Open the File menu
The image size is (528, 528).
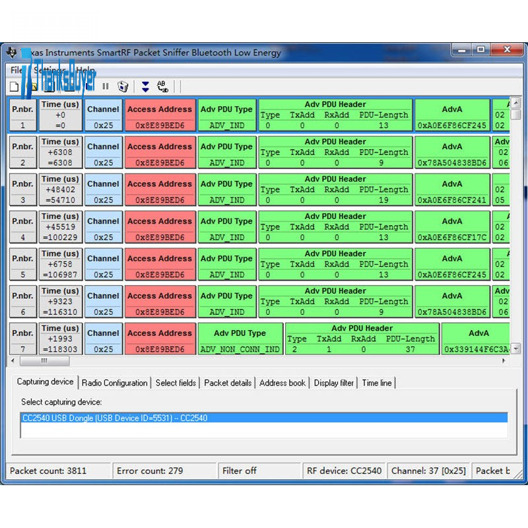[15, 70]
